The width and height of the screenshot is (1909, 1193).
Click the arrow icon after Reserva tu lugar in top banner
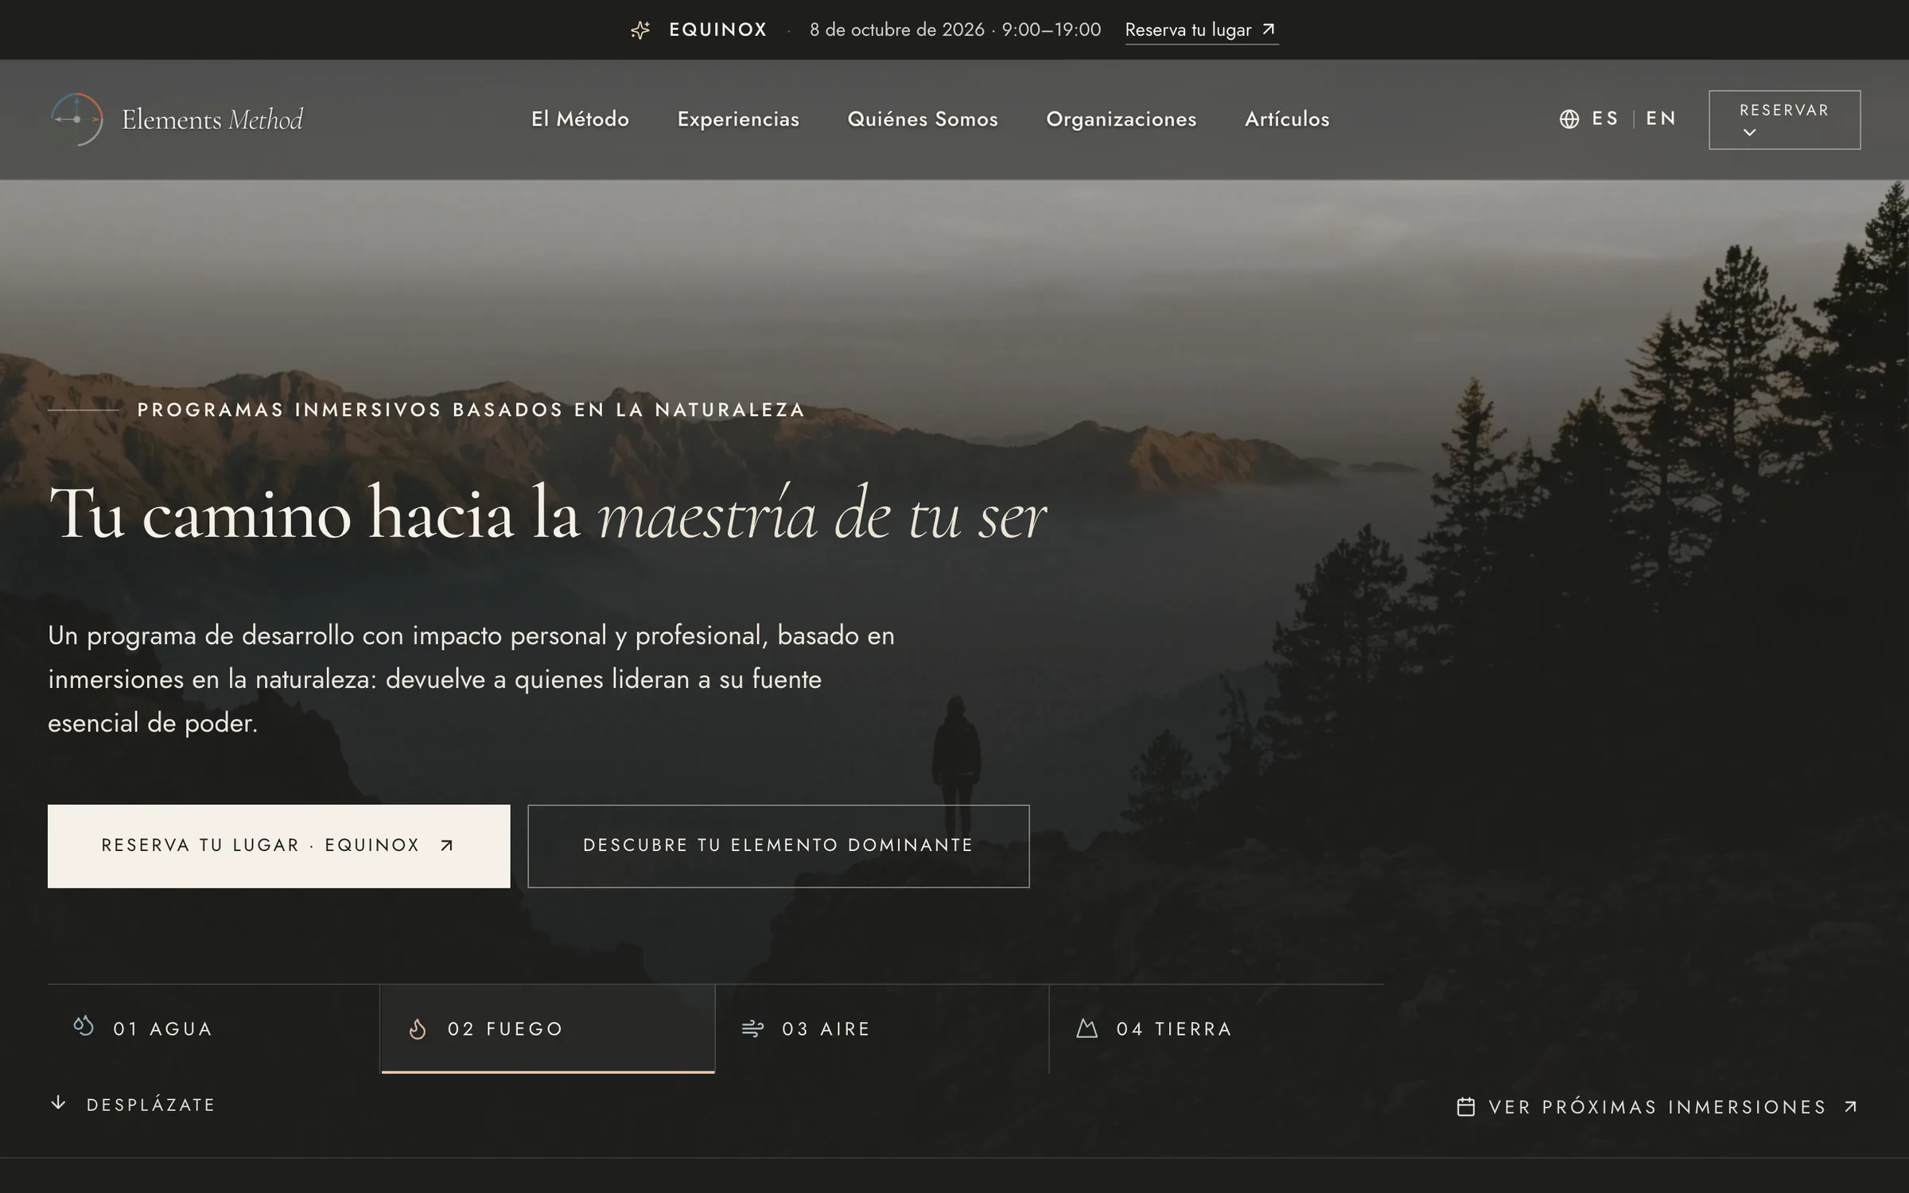1269,29
